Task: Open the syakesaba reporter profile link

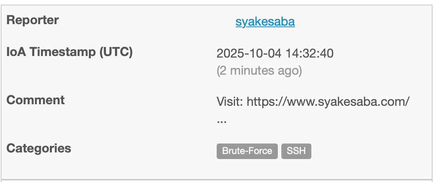Action: coord(265,22)
